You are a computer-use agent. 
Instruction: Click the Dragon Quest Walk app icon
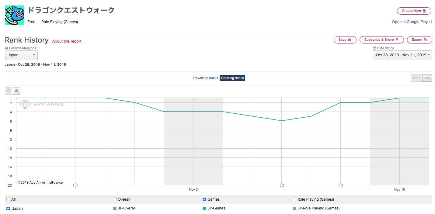[x=15, y=15]
